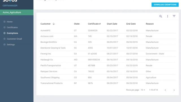Click certificate number 0001000234
The width and height of the screenshot is (181, 102).
94,60
